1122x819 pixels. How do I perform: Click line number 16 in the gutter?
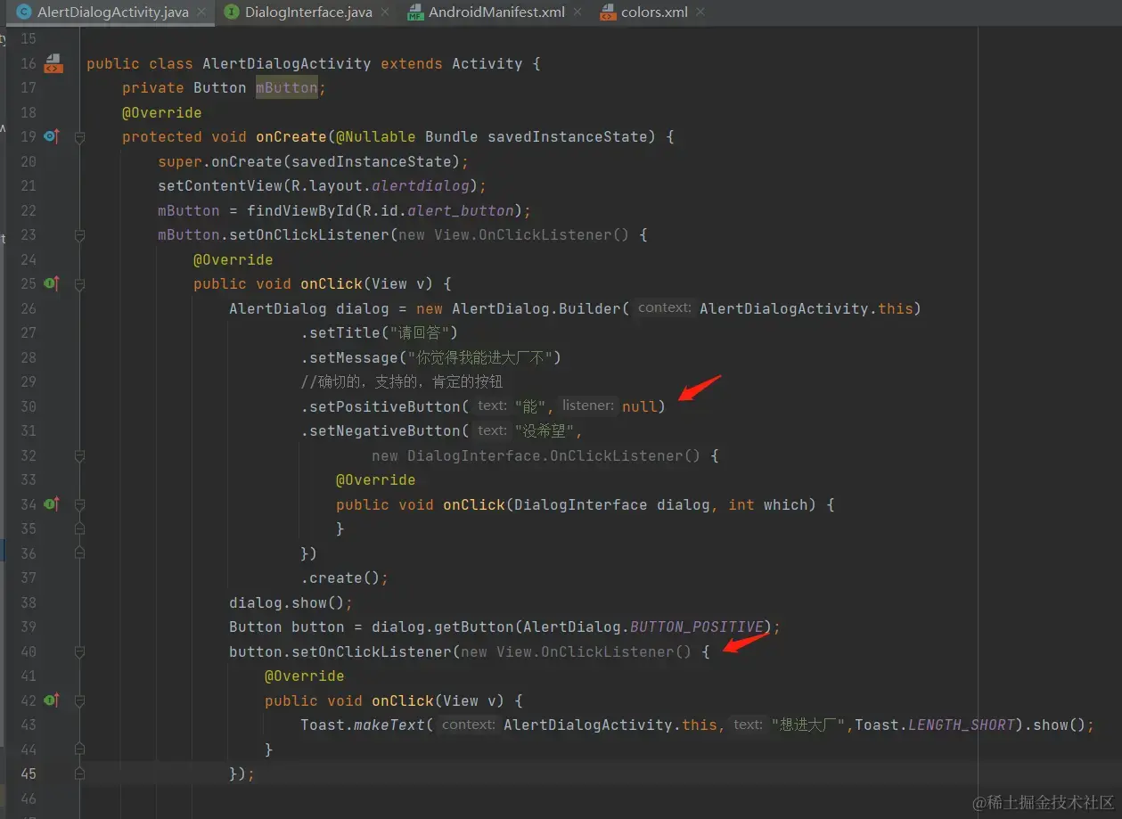tap(28, 63)
